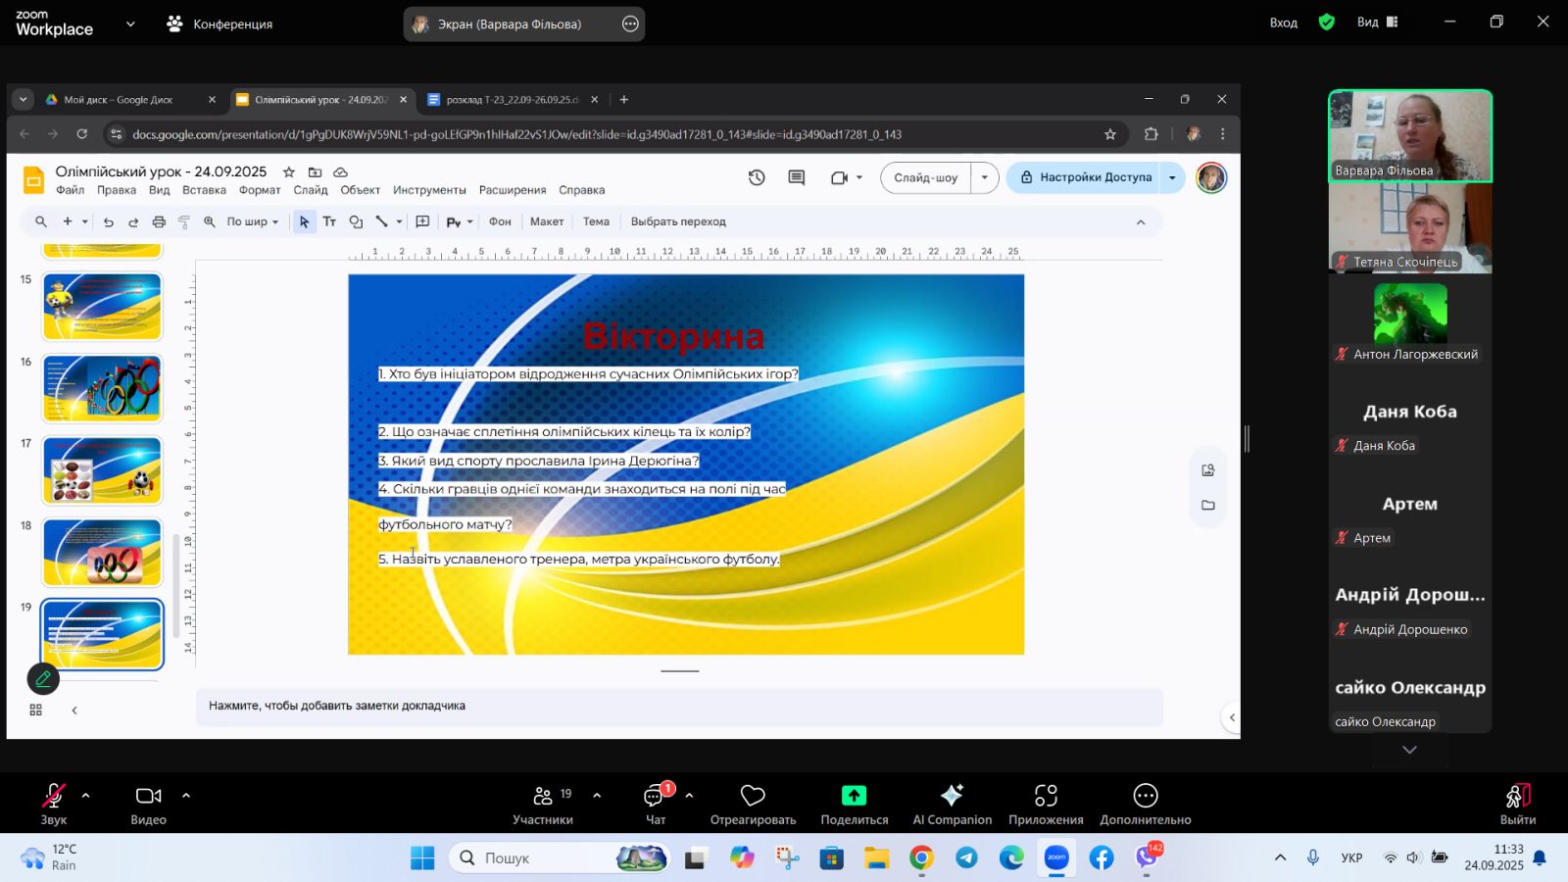Click the green Share screen button
1568x882 pixels.
pos(854,796)
